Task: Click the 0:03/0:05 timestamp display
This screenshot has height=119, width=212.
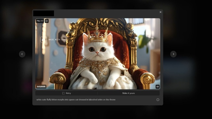Action: [41, 86]
